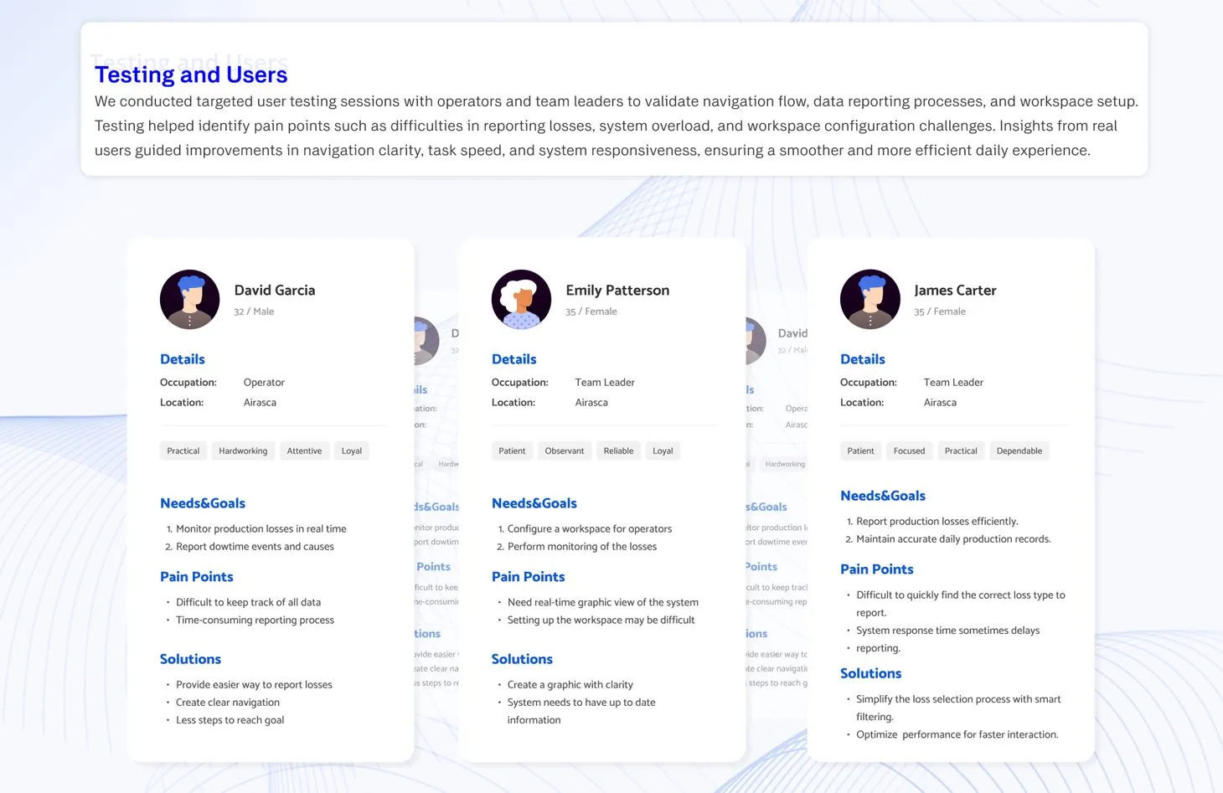Click 'Operator' occupation value
The width and height of the screenshot is (1223, 793).
264,382
